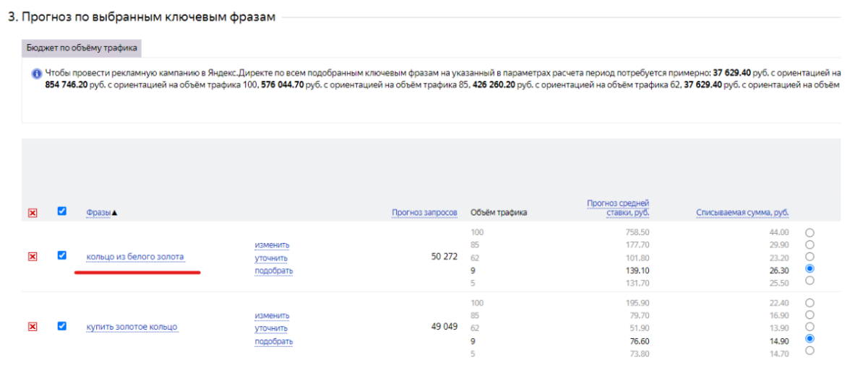The image size is (850, 383).
Task: Sort by «Прогноз запросов» column
Action: click(424, 213)
